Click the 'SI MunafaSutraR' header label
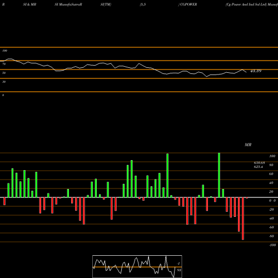278x278 pixels. click(68, 4)
